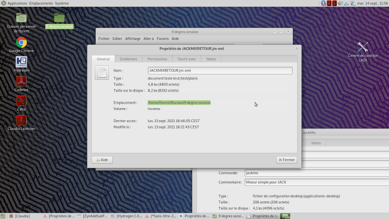Open the volume control tray icon
The image size is (389, 219).
coord(340,3)
